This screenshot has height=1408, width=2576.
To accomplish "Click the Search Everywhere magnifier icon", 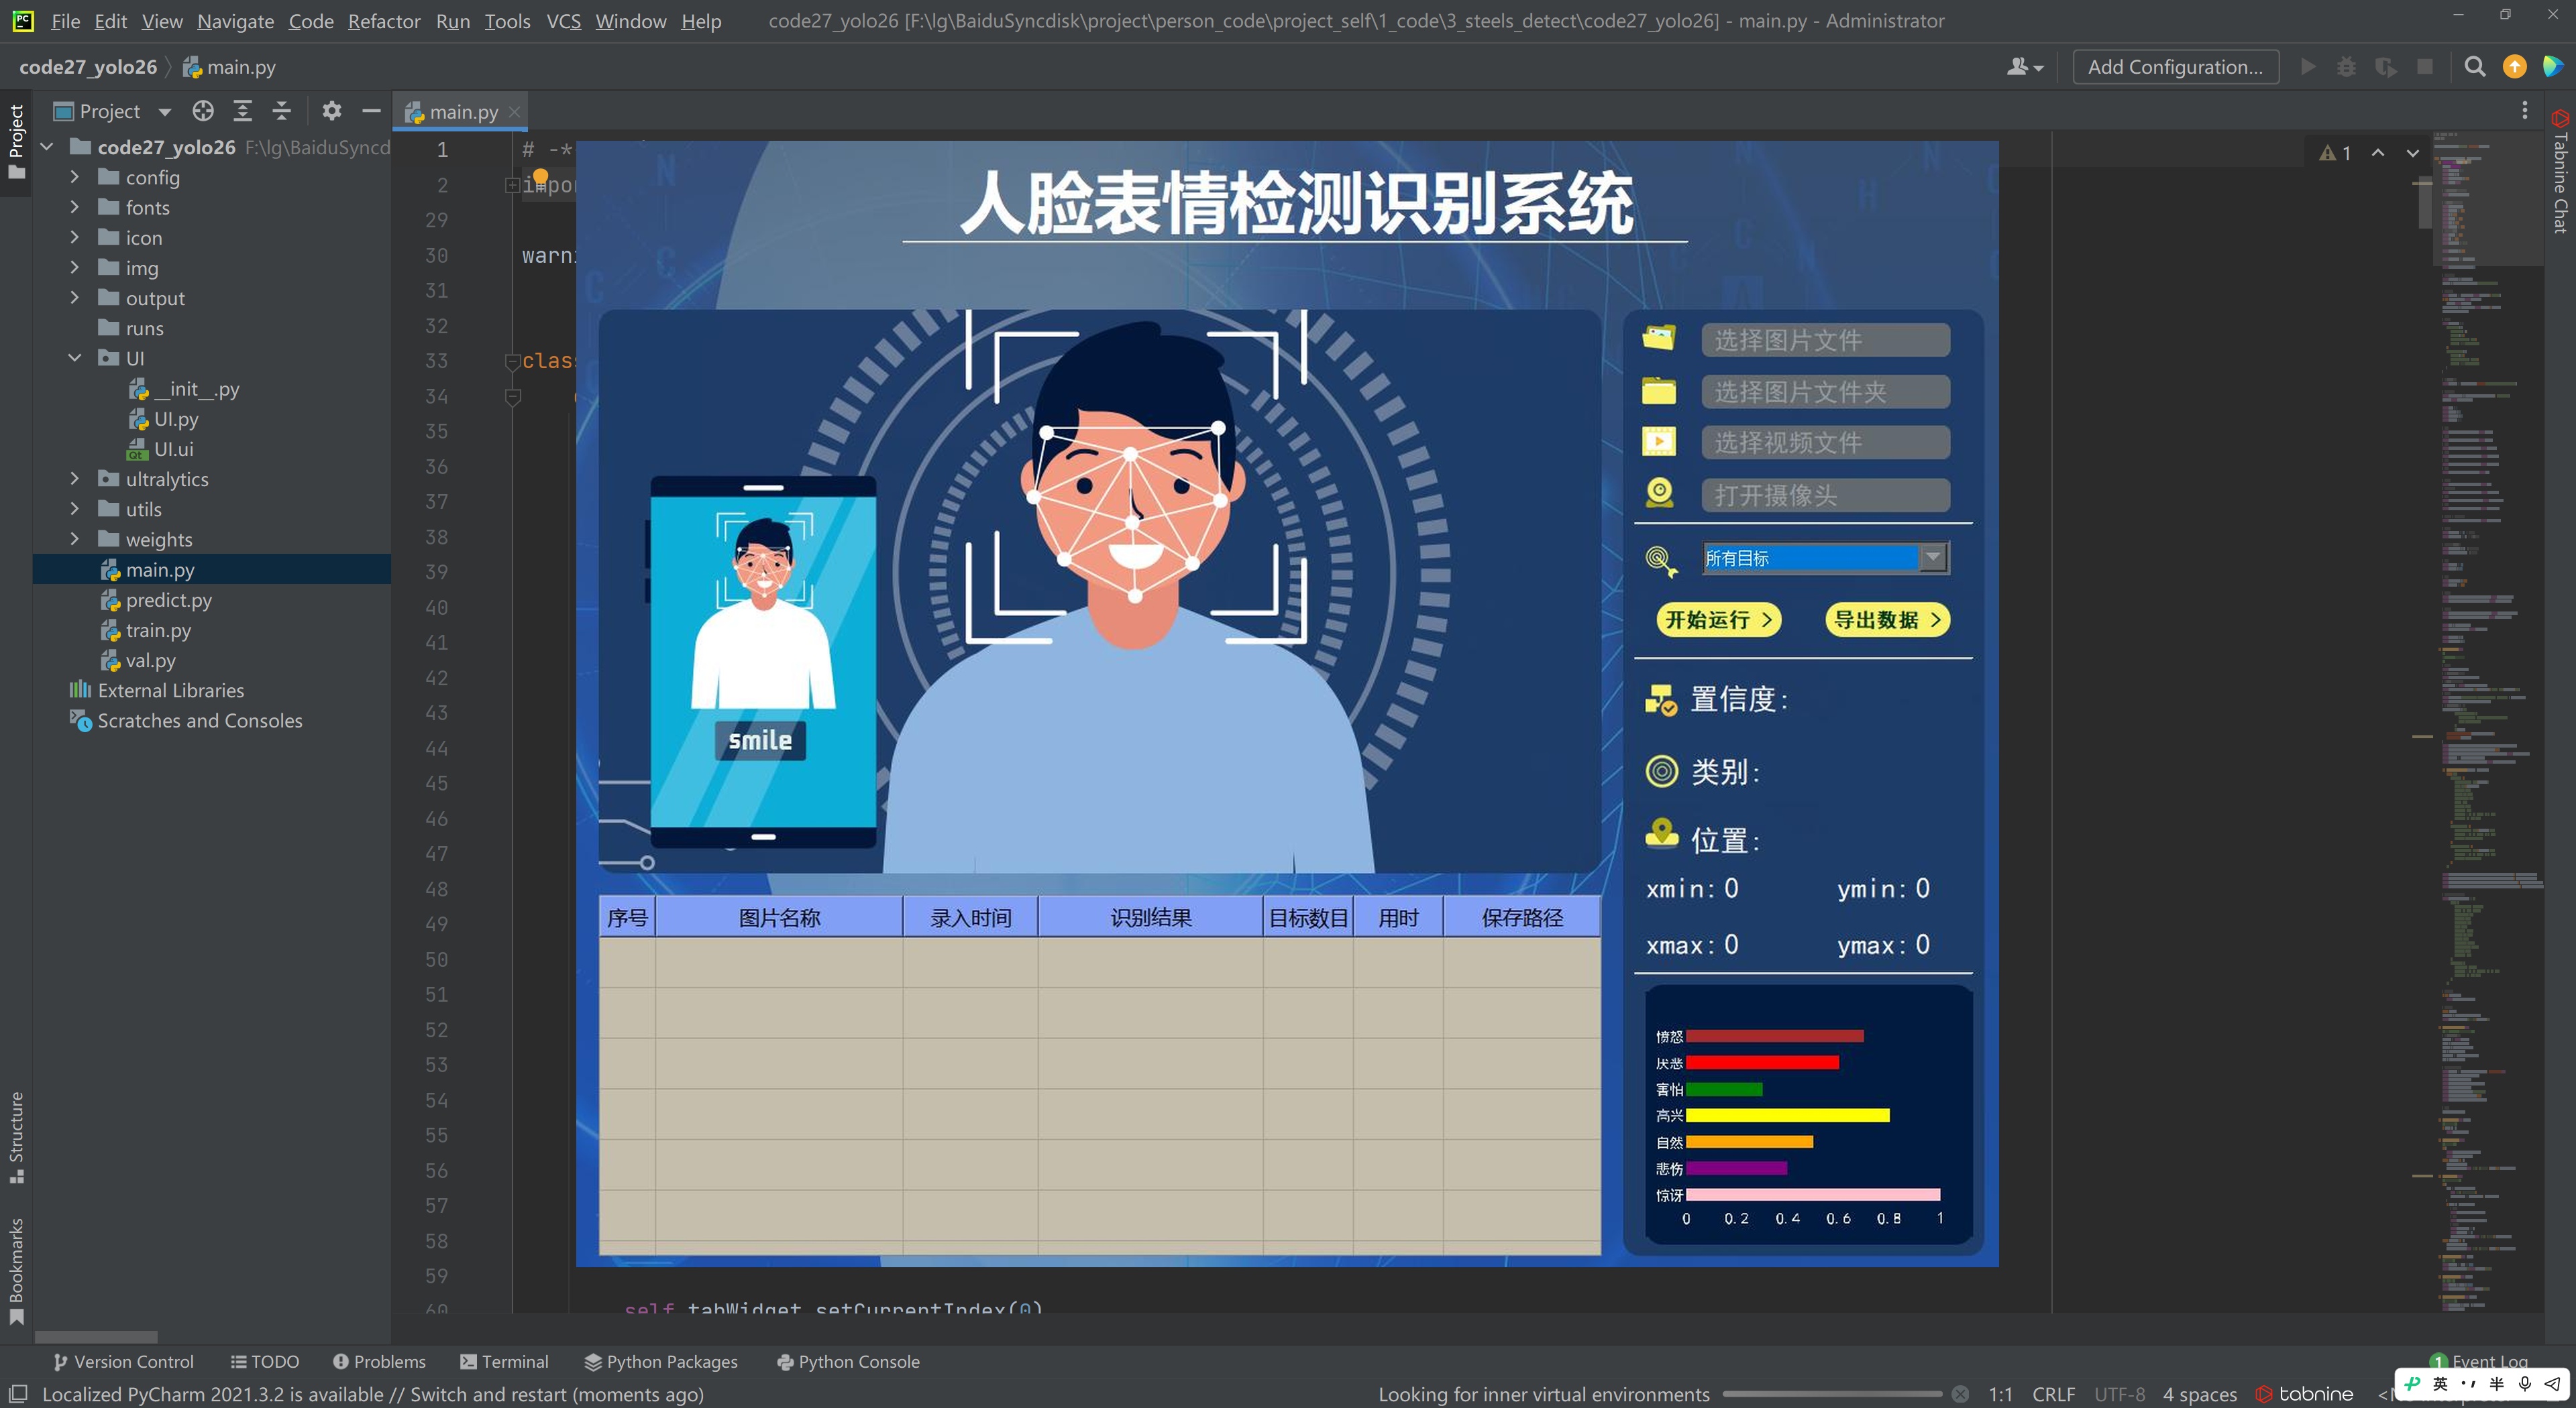I will tap(2475, 67).
